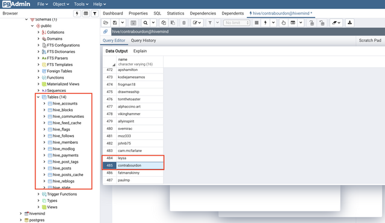Click the name column header
The width and height of the screenshot is (385, 223).
140,61
